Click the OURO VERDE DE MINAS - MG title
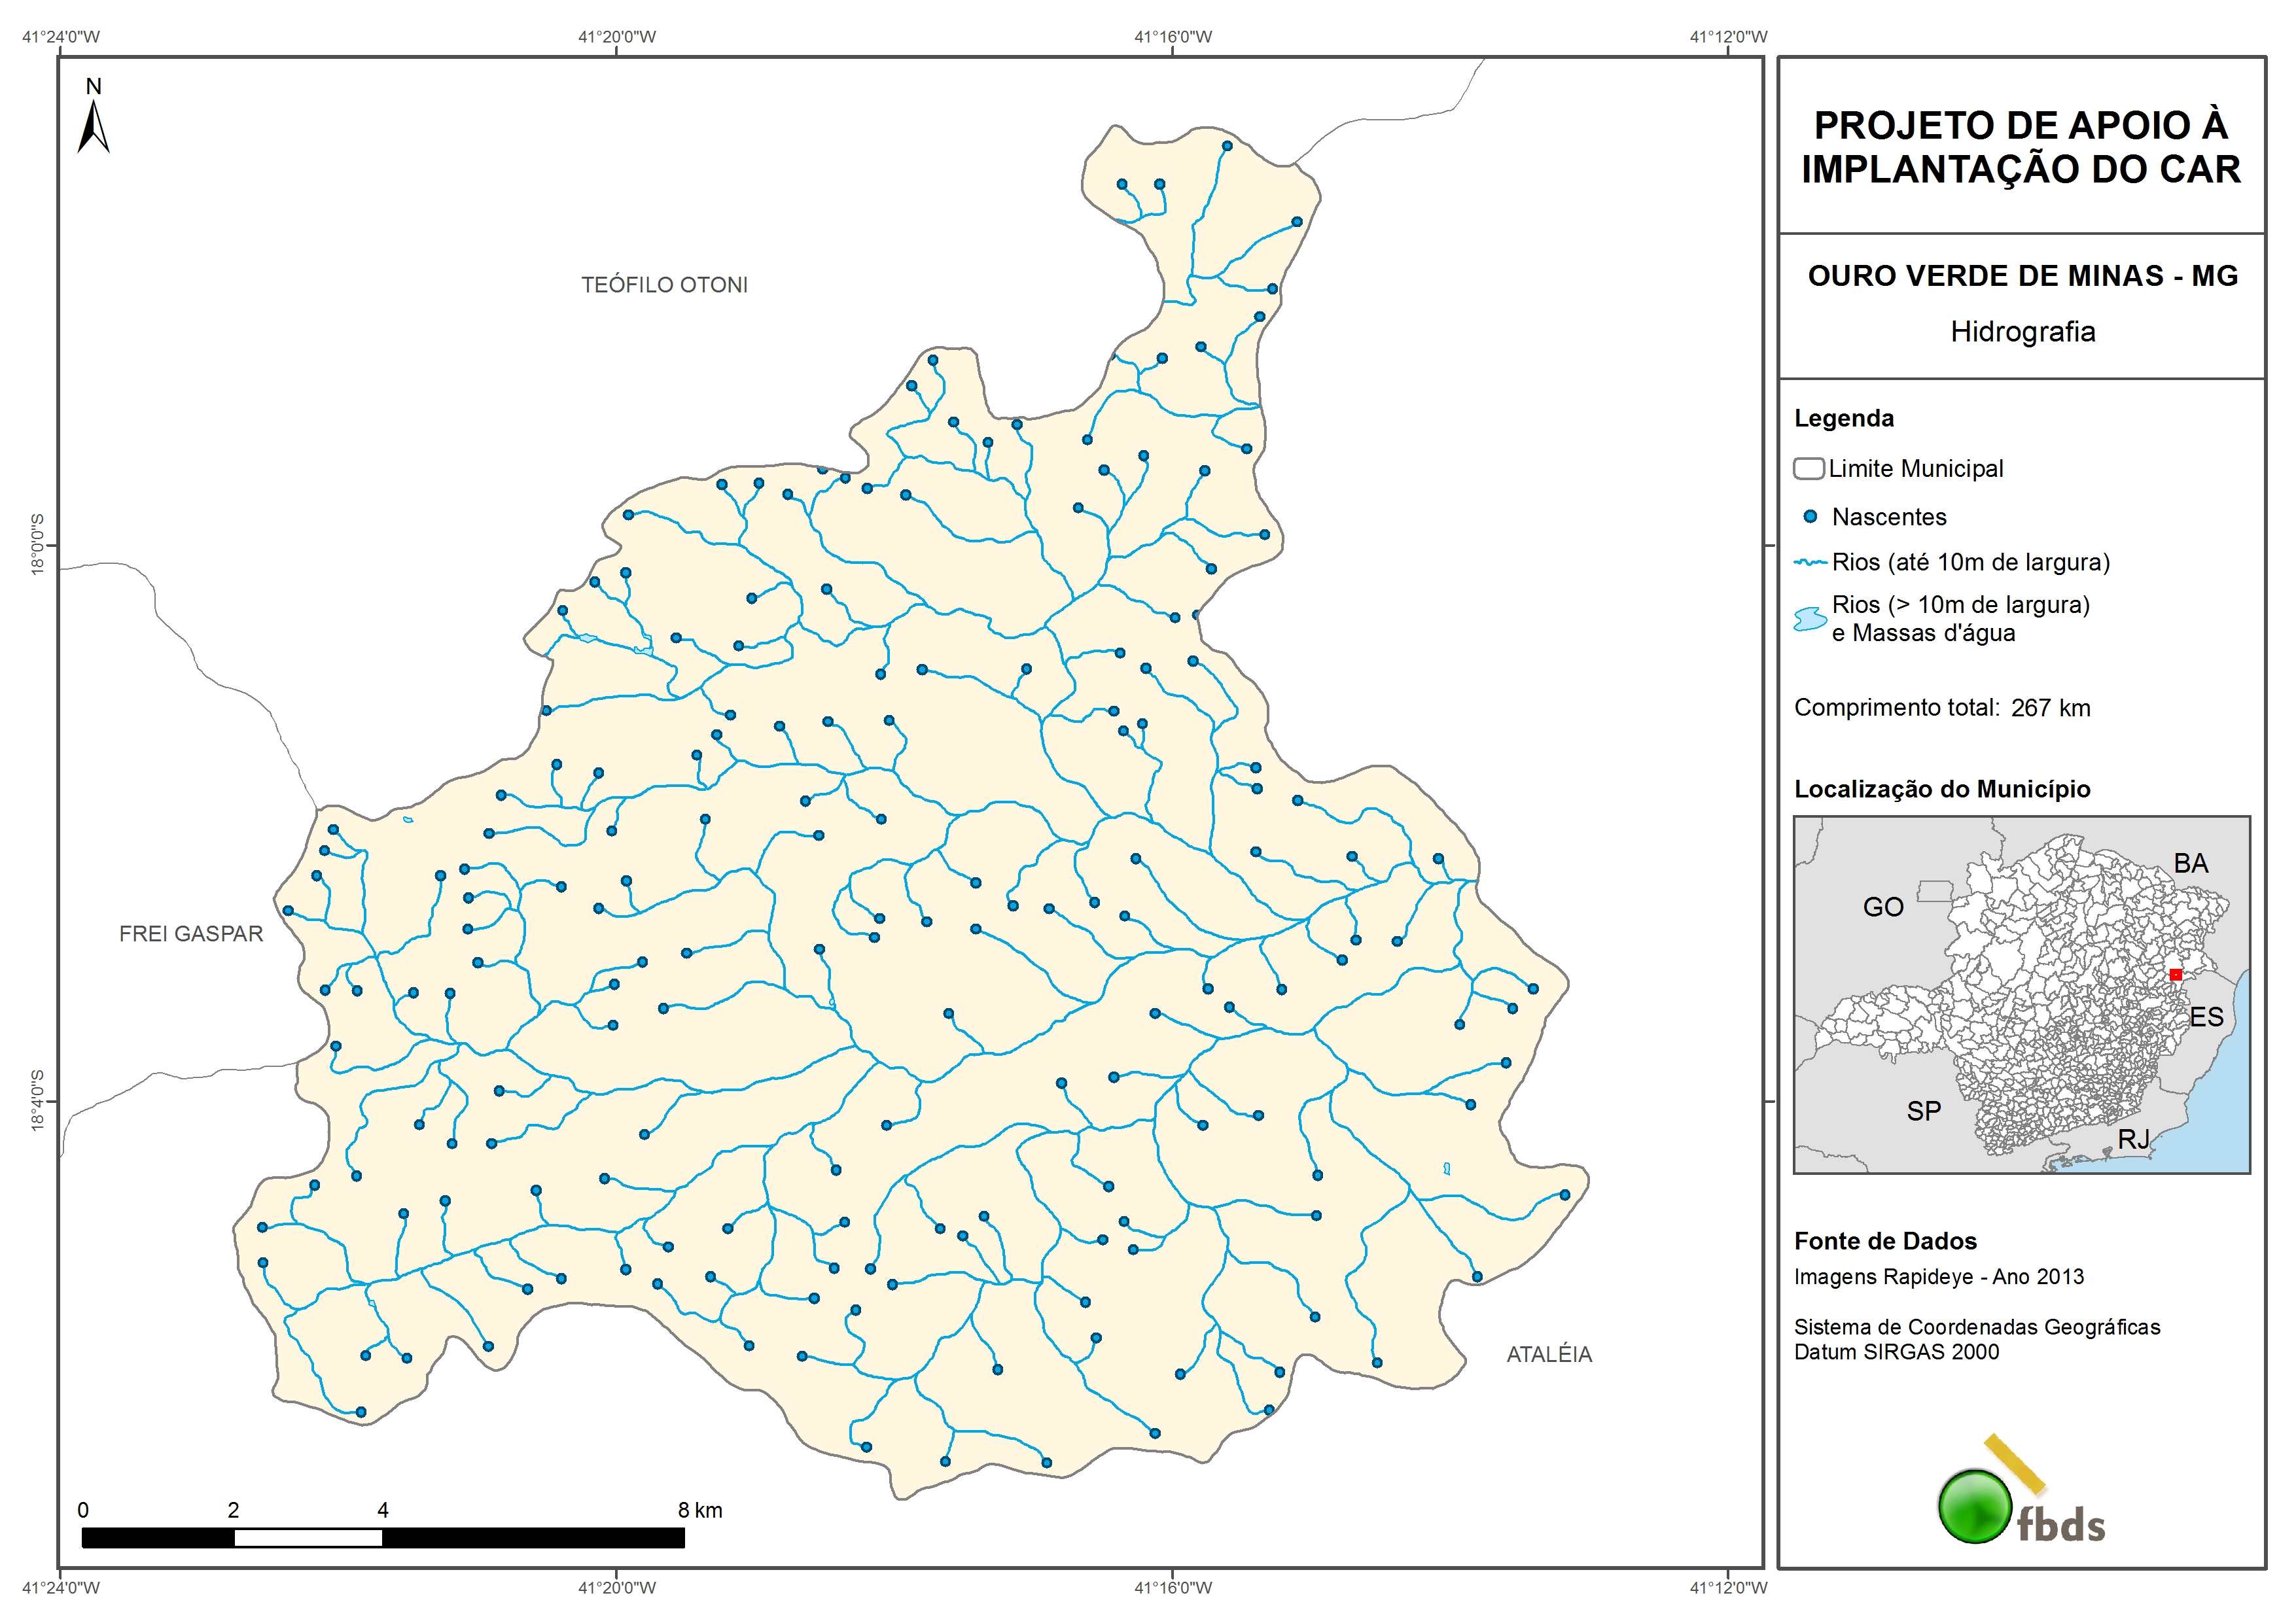The height and width of the screenshot is (1623, 2296). pos(2022,276)
